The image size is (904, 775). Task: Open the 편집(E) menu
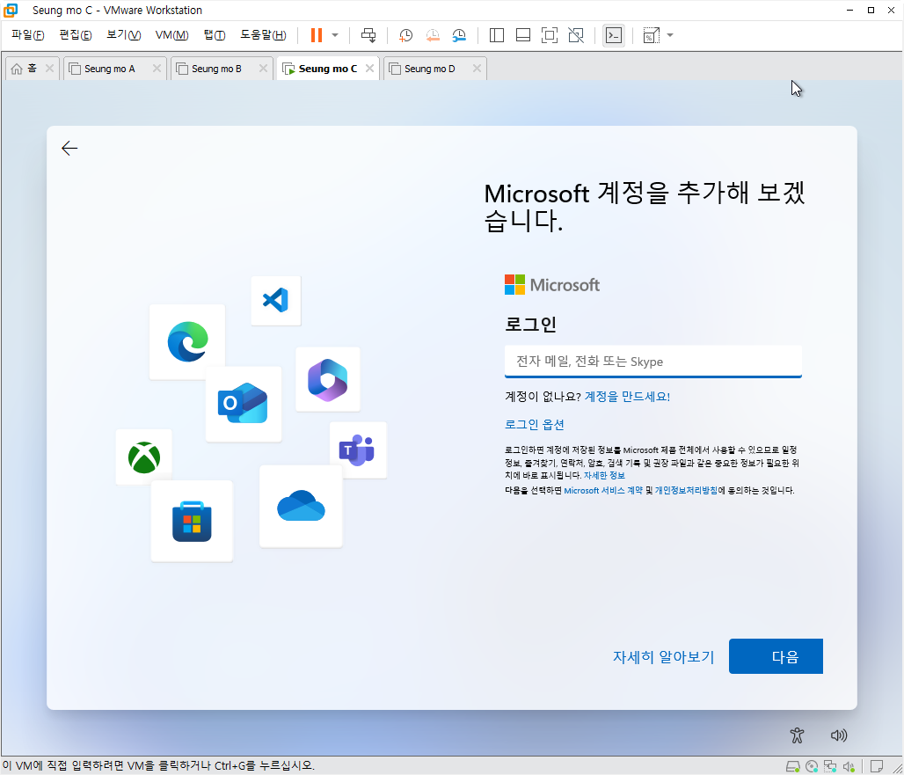pyautogui.click(x=76, y=34)
